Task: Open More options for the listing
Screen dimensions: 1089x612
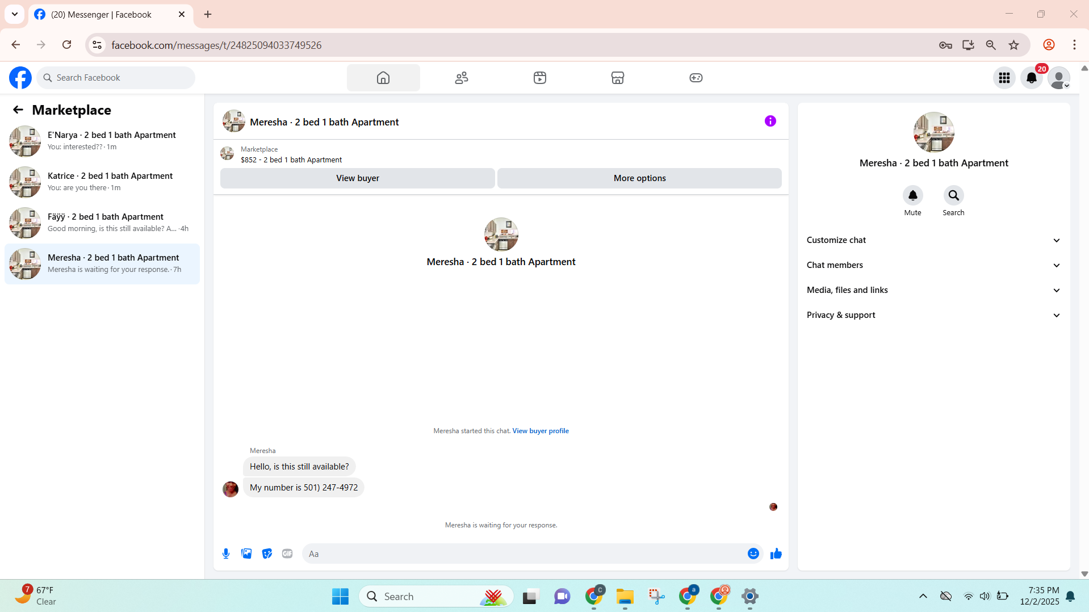Action: tap(639, 178)
